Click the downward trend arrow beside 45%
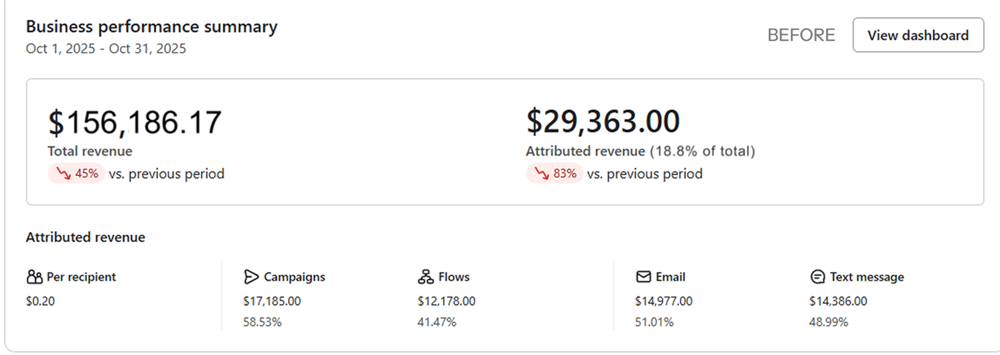Screen dimensions: 1000x355 click(x=64, y=173)
